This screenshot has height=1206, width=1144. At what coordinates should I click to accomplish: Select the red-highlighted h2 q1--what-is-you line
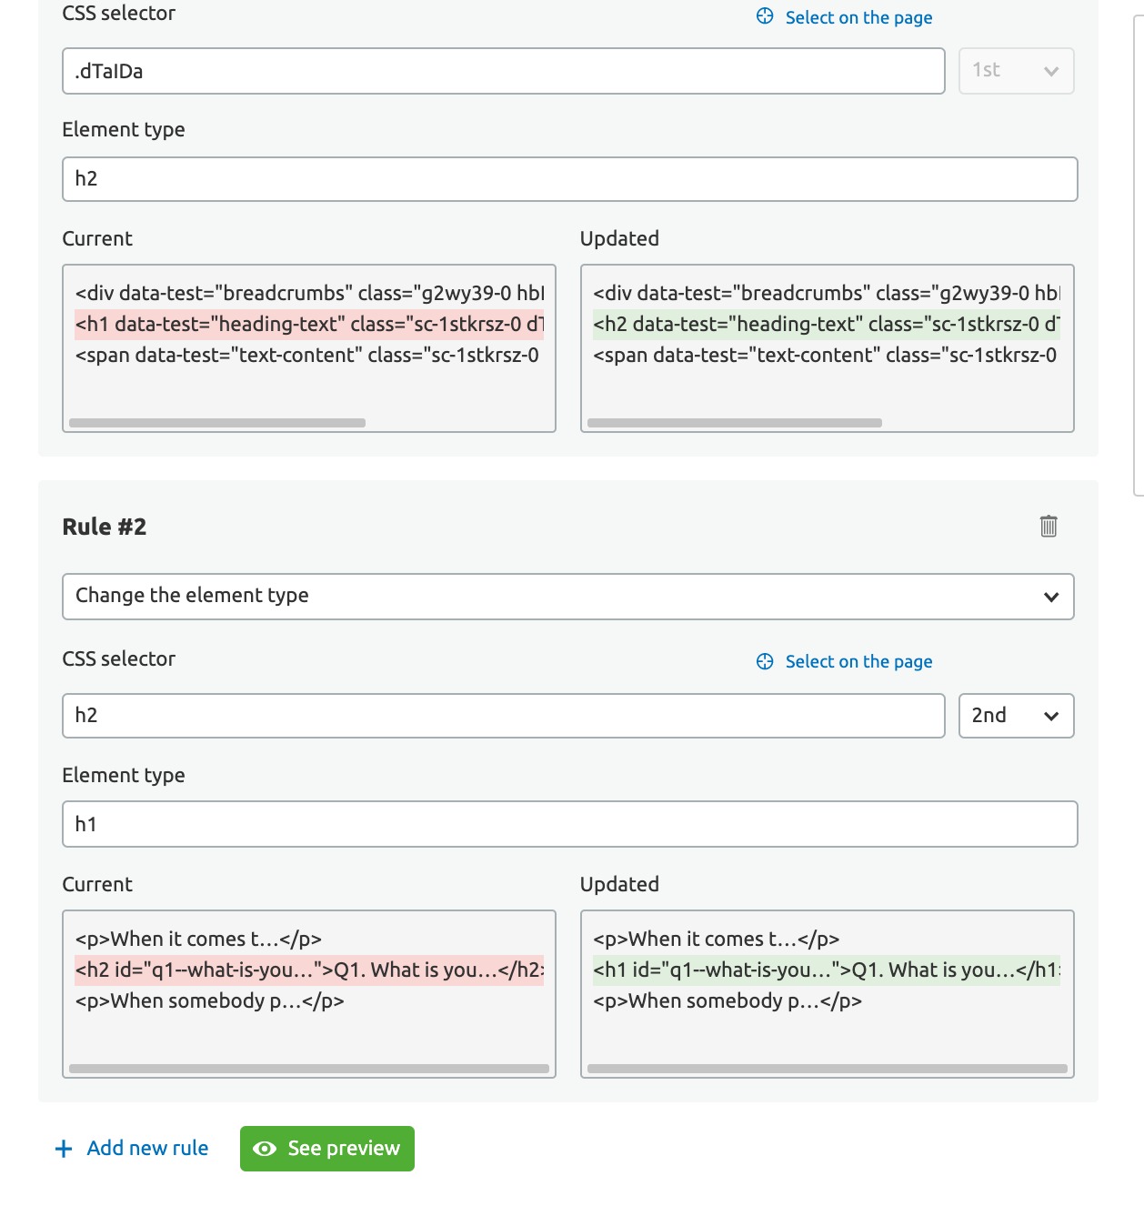tap(309, 970)
